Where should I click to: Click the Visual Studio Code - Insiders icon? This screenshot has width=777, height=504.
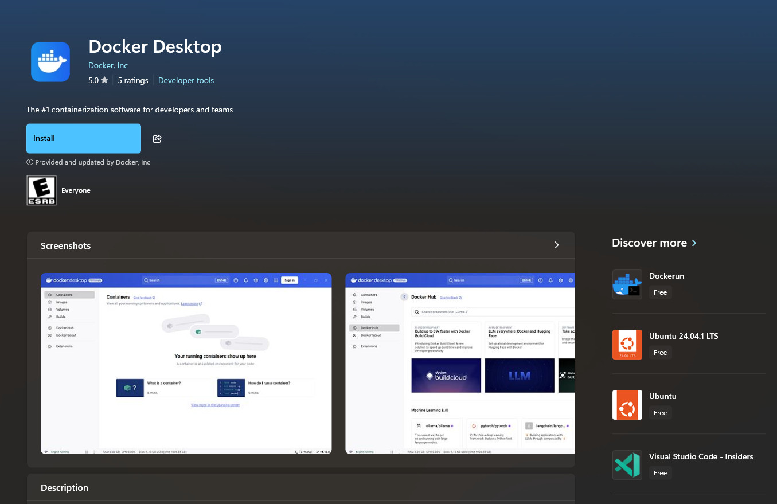click(x=627, y=465)
